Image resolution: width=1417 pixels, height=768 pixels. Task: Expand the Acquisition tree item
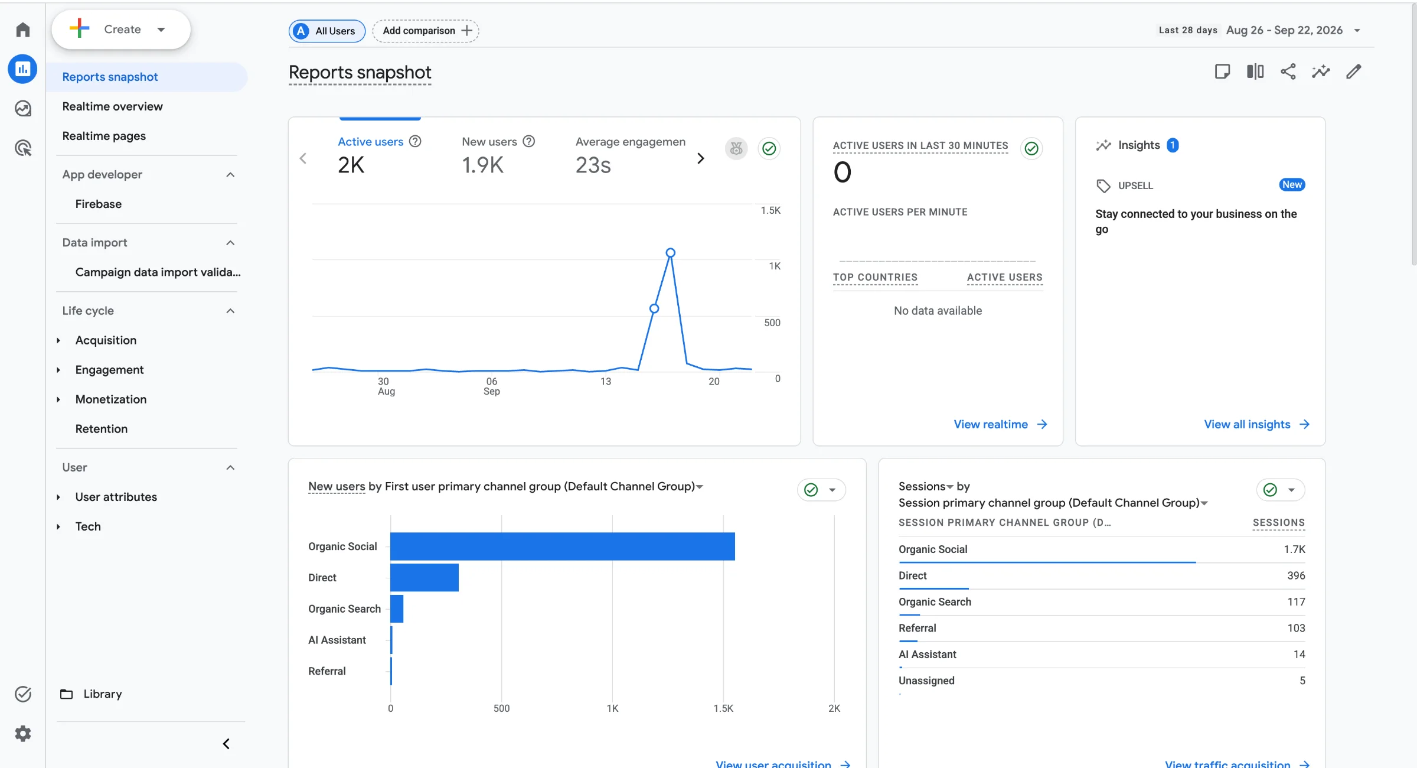click(x=58, y=340)
